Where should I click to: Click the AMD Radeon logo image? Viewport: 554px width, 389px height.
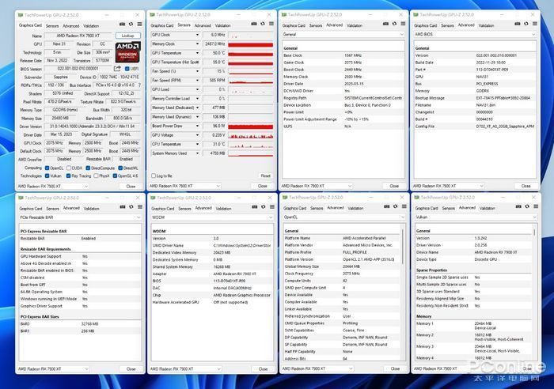click(x=127, y=51)
